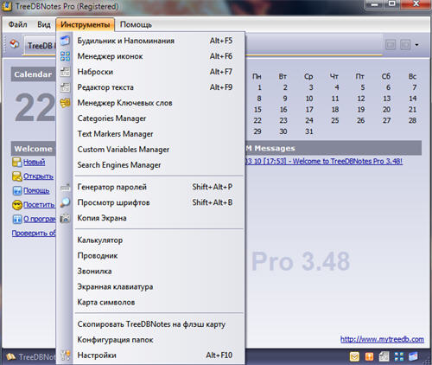Click the password generator icon

[x=65, y=188]
